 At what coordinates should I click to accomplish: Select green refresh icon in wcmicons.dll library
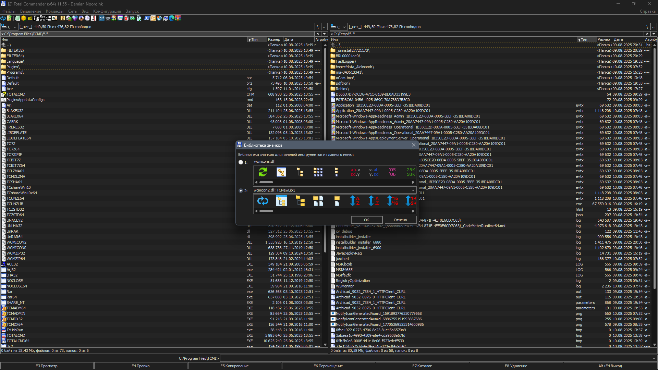click(263, 172)
